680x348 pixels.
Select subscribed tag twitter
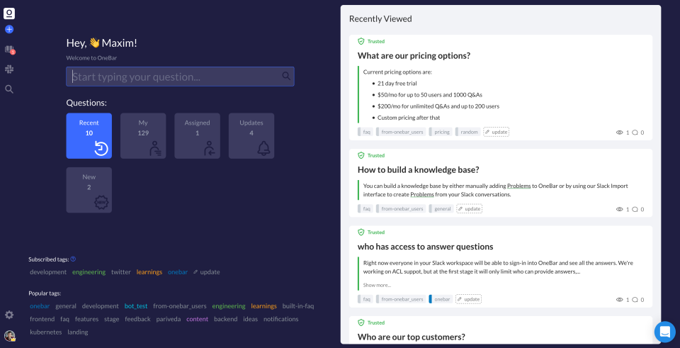[121, 272]
